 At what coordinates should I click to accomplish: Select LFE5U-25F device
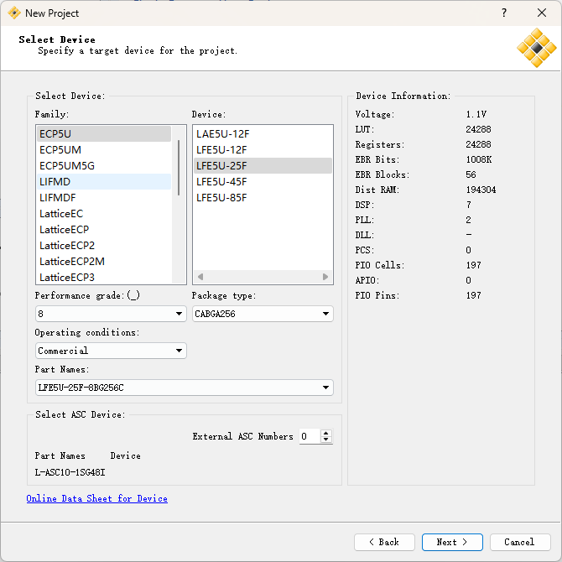pyautogui.click(x=263, y=165)
